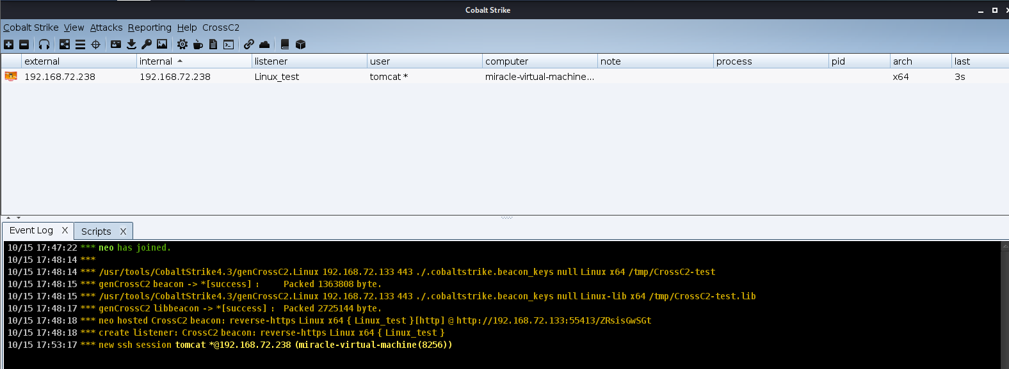Expand split pane with down arrow

coord(19,218)
